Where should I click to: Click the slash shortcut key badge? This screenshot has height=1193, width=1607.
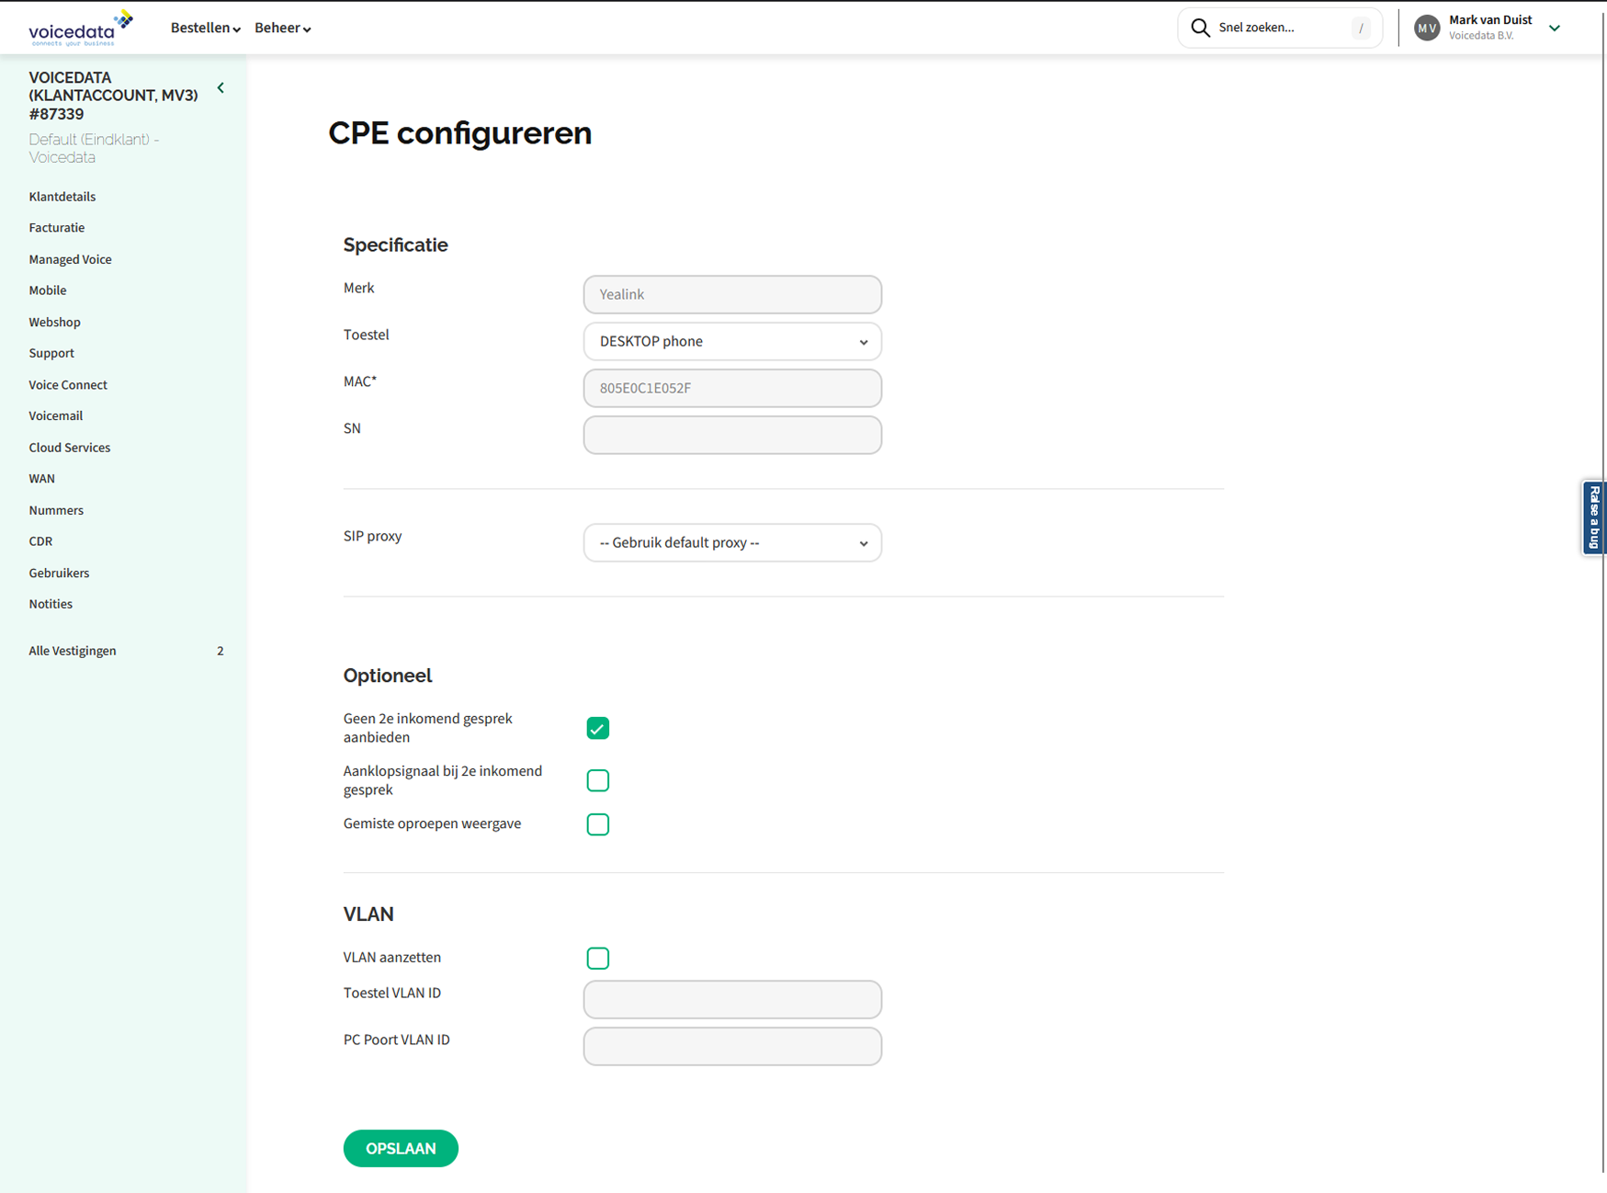pos(1361,28)
